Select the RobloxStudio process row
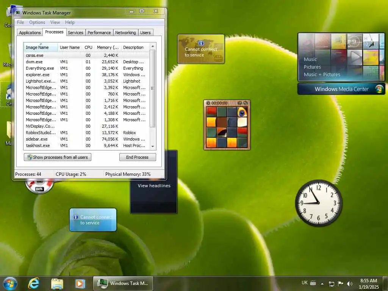This screenshot has width=388, height=291. tap(86, 133)
